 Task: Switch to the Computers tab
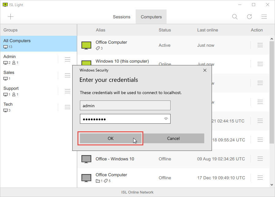click(151, 17)
